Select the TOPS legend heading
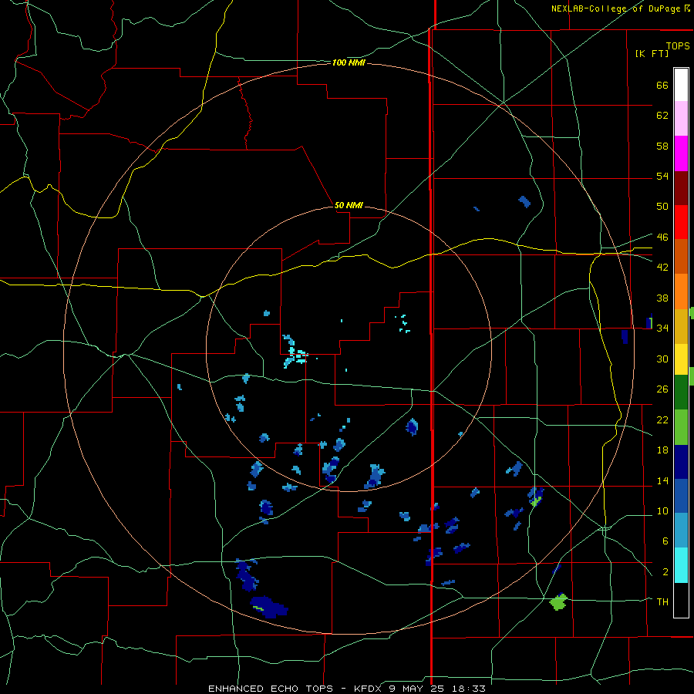This screenshot has width=694, height=694. 678,45
